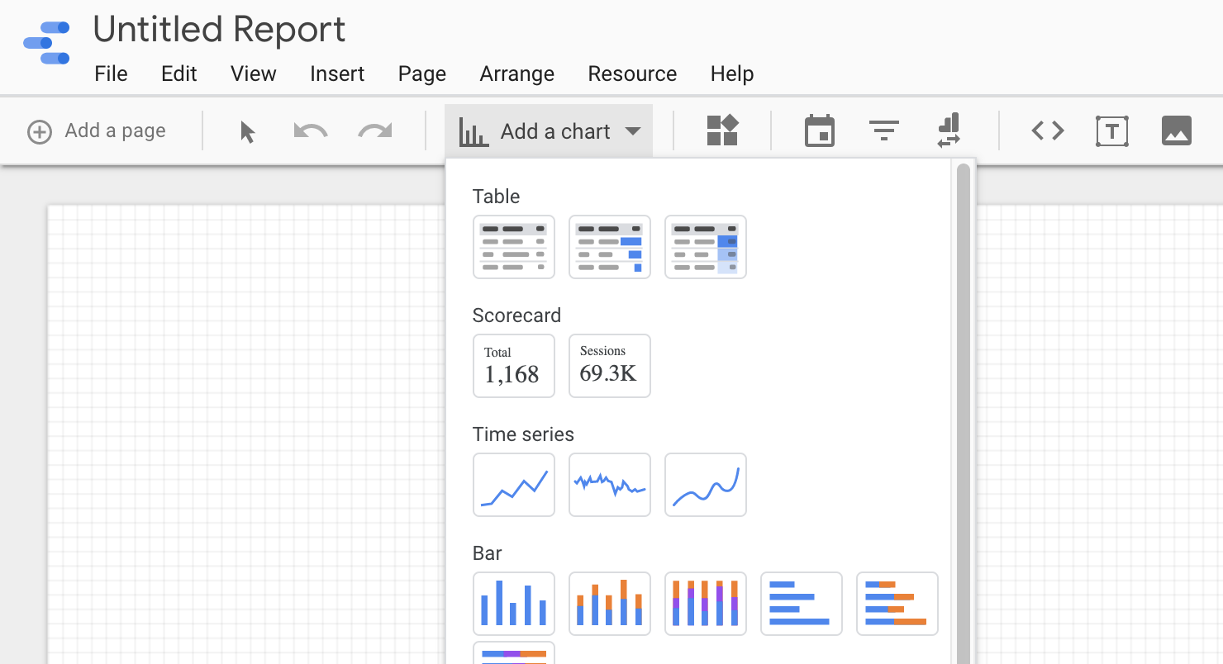This screenshot has height=664, width=1223.
Task: Insert a data control
Action: coord(948,131)
